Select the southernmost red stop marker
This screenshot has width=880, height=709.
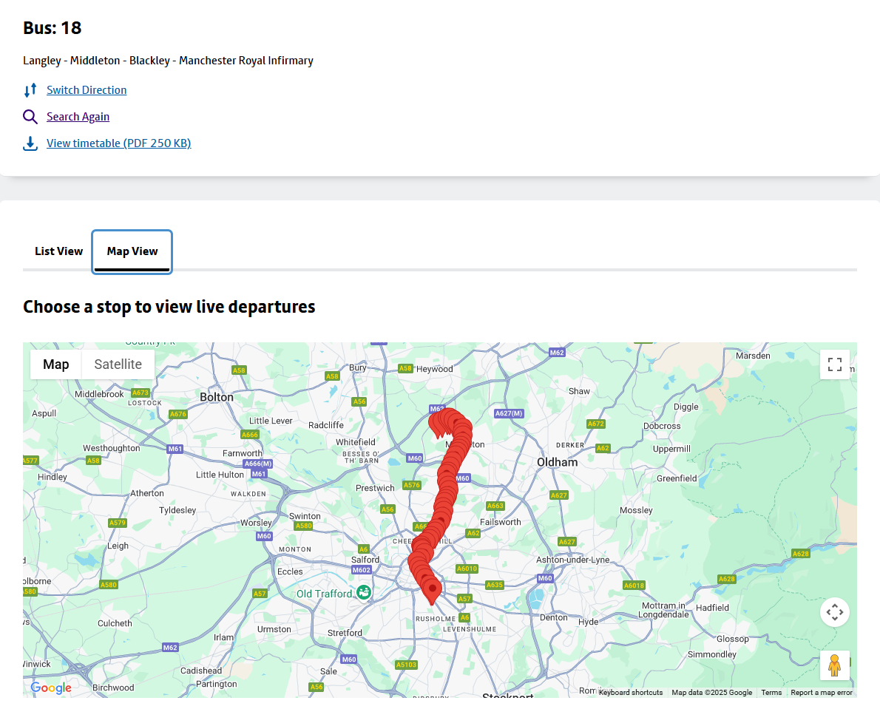[432, 592]
